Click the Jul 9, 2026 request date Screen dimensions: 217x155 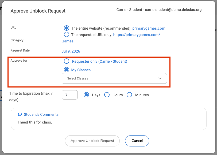pos(71,51)
